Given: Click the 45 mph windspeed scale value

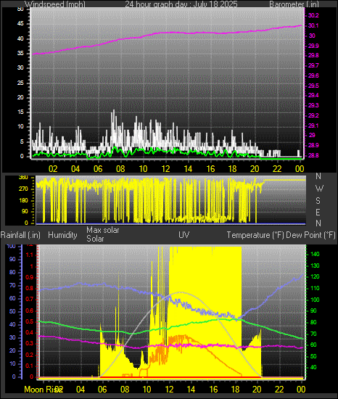Looking at the screenshot, I should [x=20, y=24].
